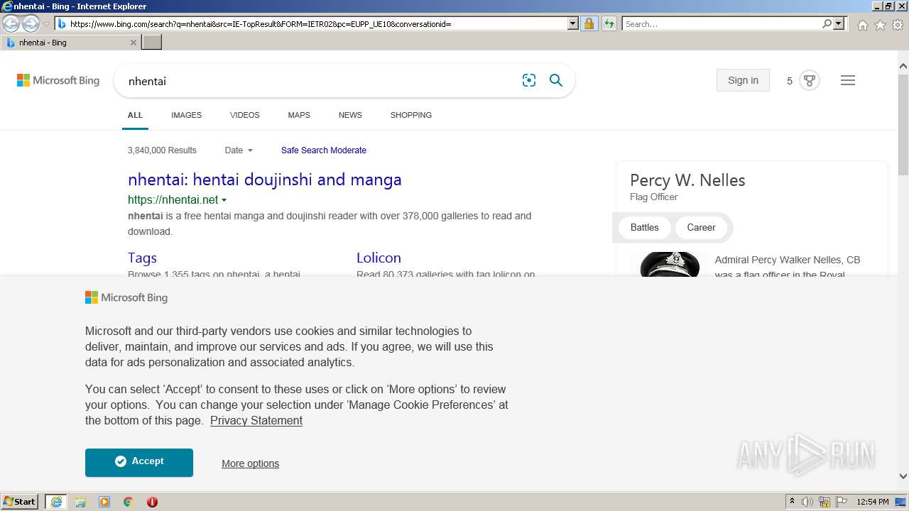Click Percy W. Nelles portrait thumbnail

(x=670, y=265)
